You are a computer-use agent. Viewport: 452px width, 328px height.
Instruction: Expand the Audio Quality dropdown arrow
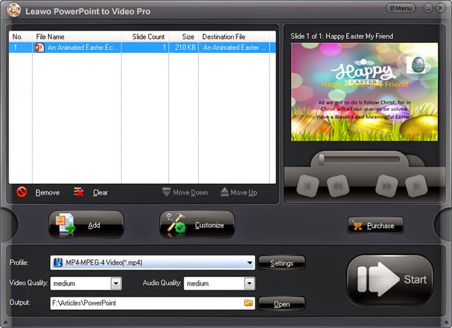[250, 283]
